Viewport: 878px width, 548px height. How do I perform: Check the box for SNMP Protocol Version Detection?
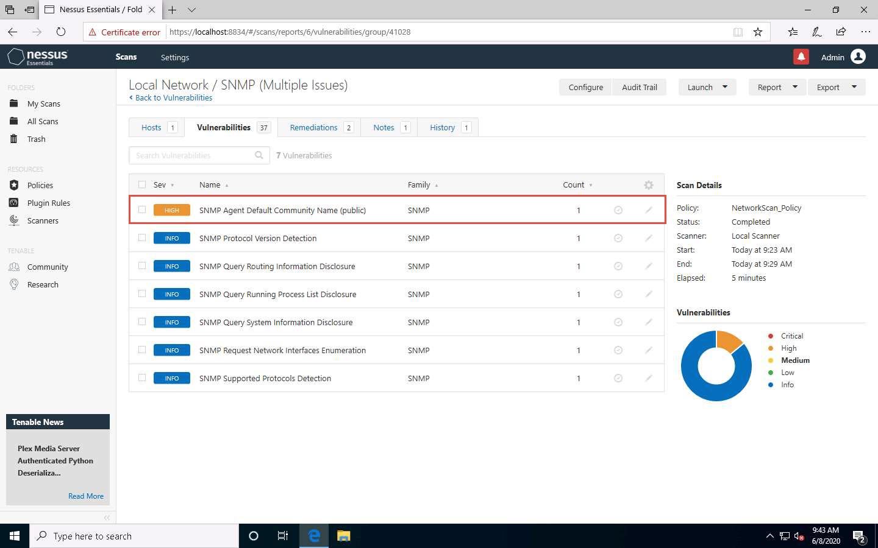[x=142, y=237]
